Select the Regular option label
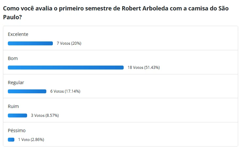The width and height of the screenshot is (246, 154). pyautogui.click(x=16, y=83)
